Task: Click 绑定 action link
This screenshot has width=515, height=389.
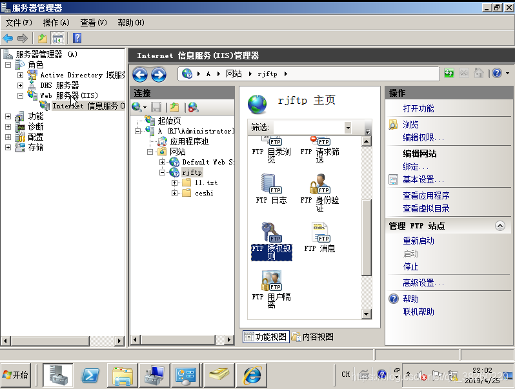Action: (x=416, y=167)
